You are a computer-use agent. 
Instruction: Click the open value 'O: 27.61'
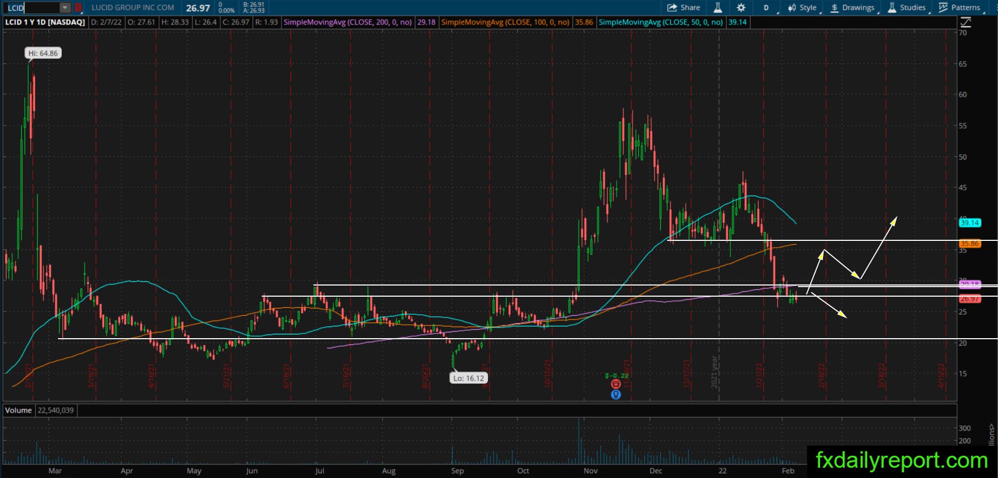point(142,22)
